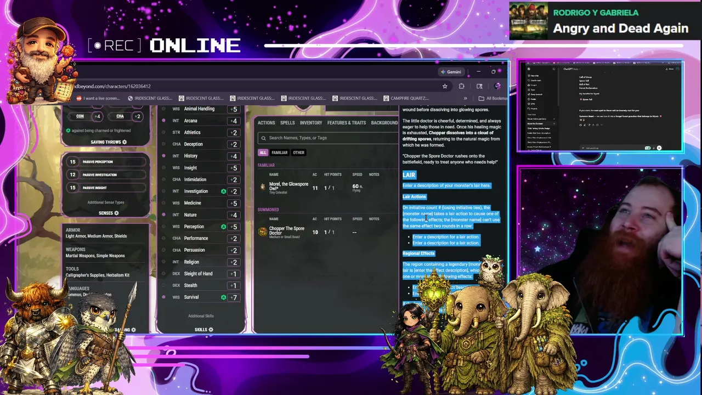Click the Ask anything field in ChatGPT window
The height and width of the screenshot is (395, 702).
tap(592, 148)
